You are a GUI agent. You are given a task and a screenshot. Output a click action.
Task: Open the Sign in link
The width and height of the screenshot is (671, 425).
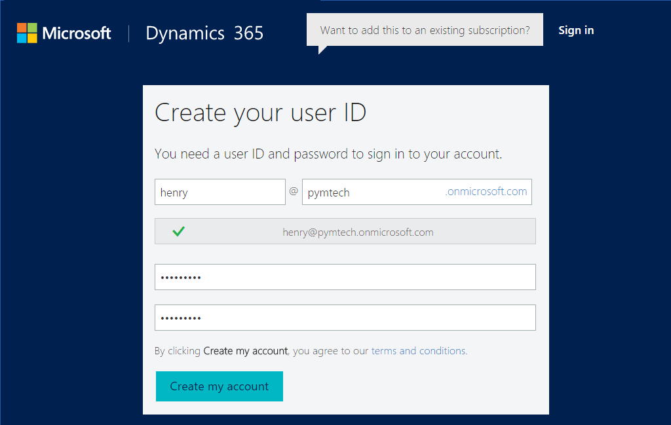point(576,30)
